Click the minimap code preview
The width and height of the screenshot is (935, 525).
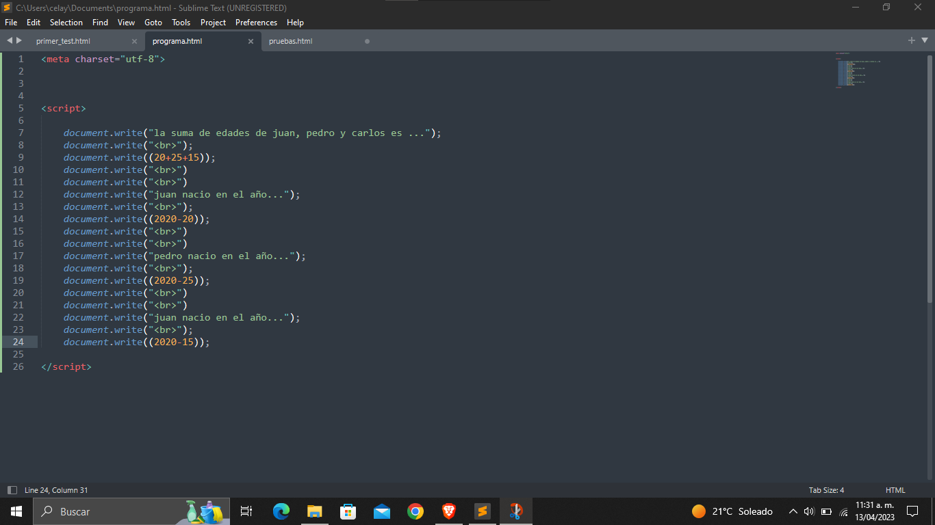point(858,70)
